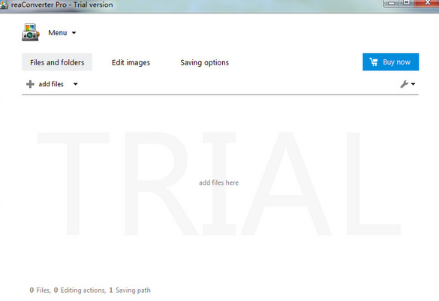Switch to the Files and folders tab

57,62
